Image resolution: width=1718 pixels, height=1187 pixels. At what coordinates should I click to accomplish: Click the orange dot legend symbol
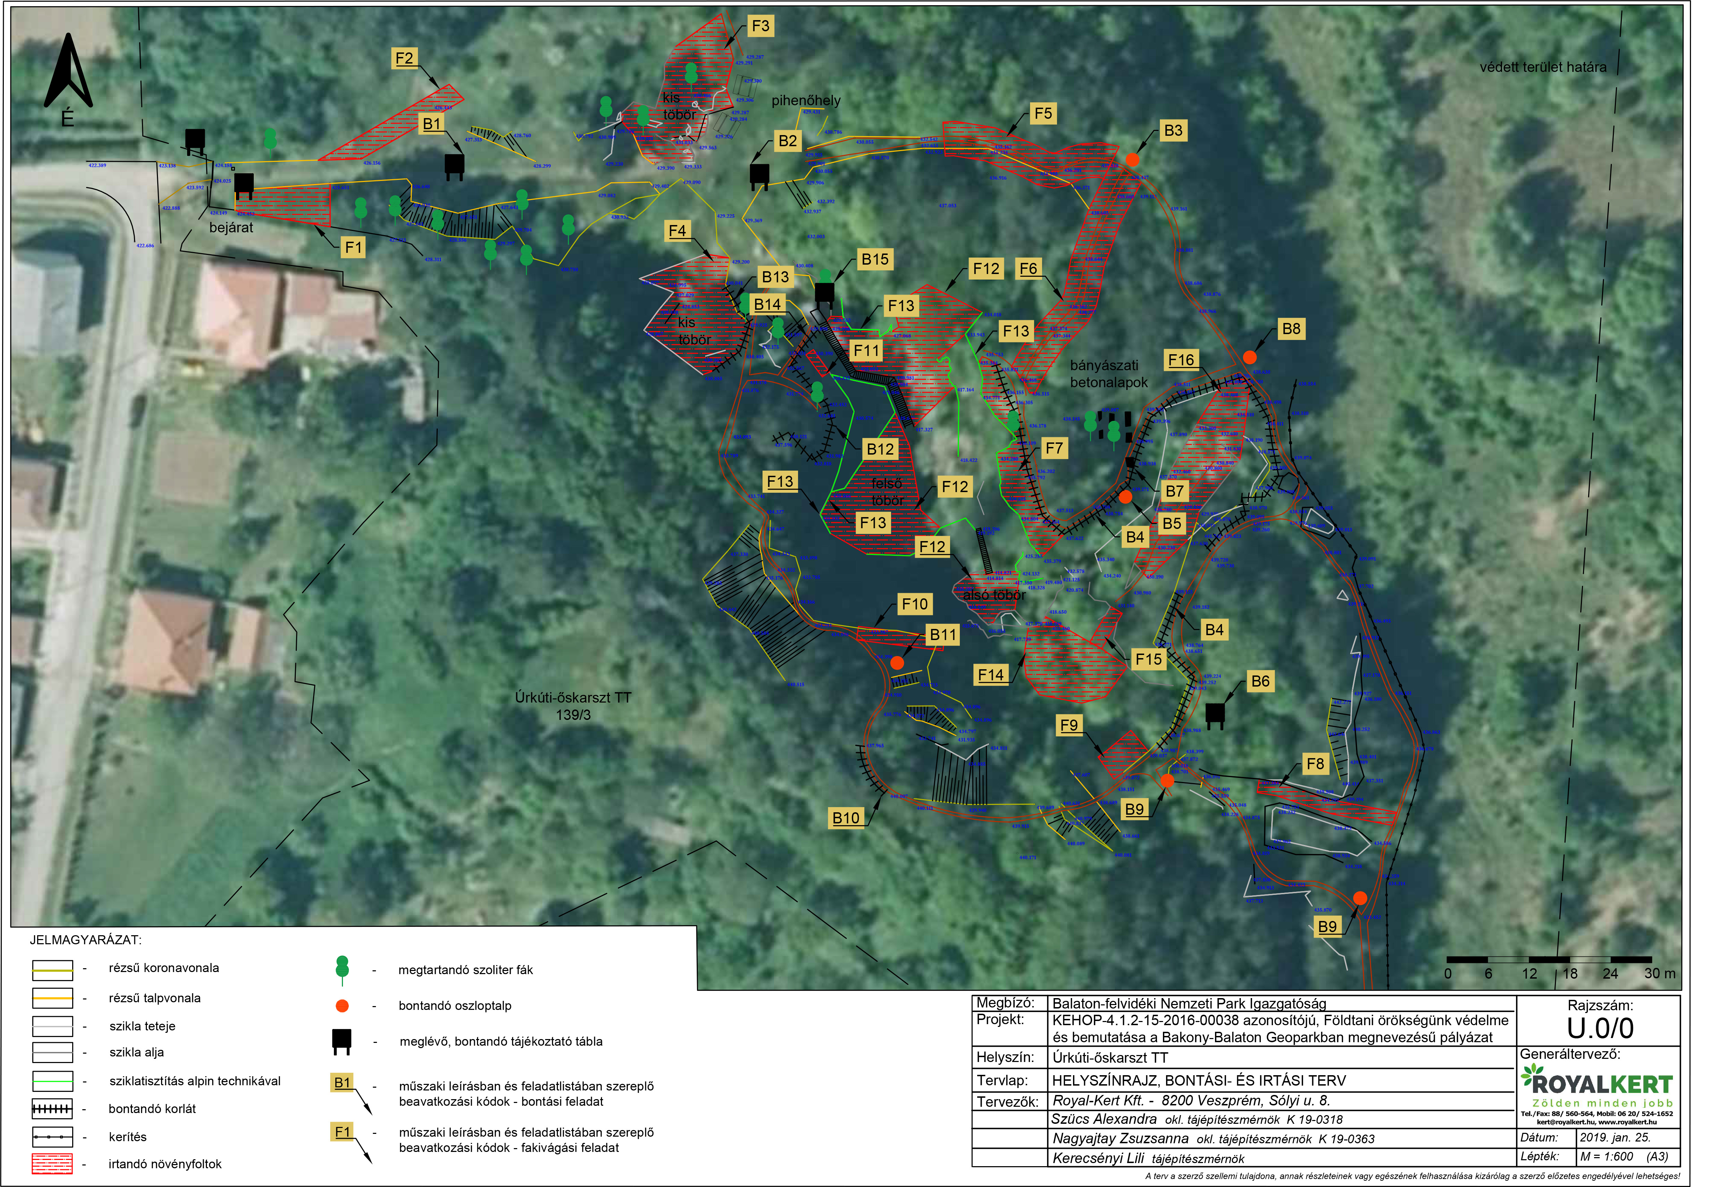pos(342,1005)
